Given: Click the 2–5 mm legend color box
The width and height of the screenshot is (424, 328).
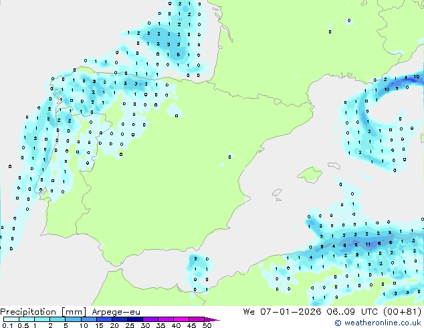Looking at the screenshot, I should 58,319.
